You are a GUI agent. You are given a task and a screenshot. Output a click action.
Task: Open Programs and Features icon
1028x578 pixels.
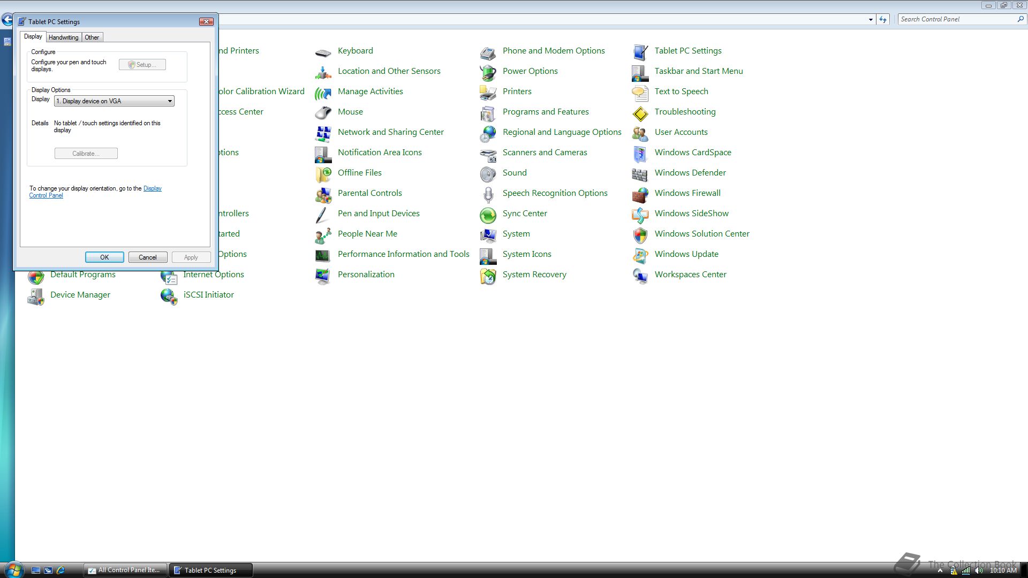click(488, 113)
